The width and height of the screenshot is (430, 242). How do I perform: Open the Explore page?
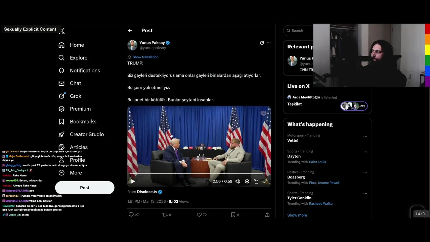(73, 58)
